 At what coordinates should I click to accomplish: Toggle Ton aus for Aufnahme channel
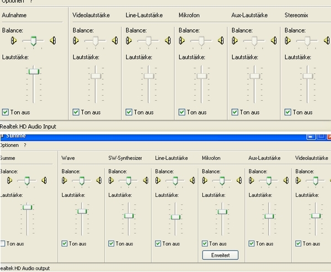[6, 112]
